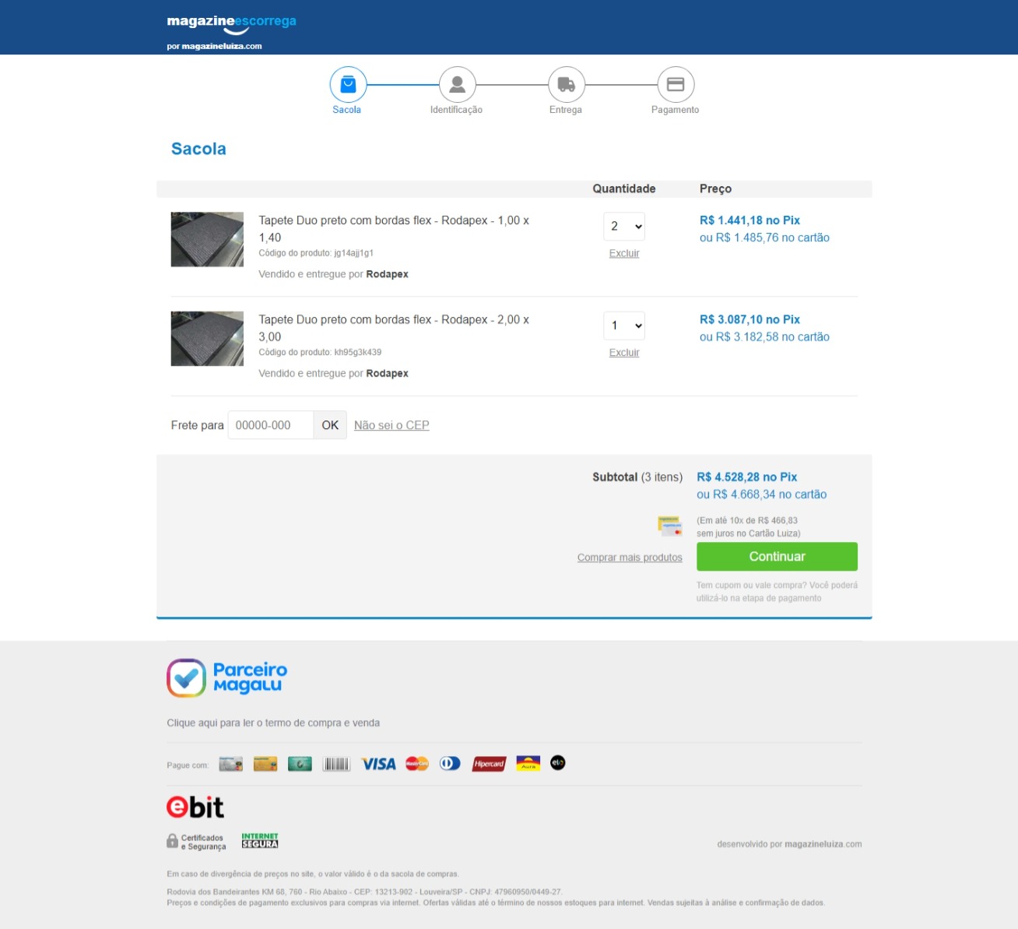Open thumbnail of the 1,00 x 1,40 rug
This screenshot has height=929, width=1018.
[x=207, y=240]
